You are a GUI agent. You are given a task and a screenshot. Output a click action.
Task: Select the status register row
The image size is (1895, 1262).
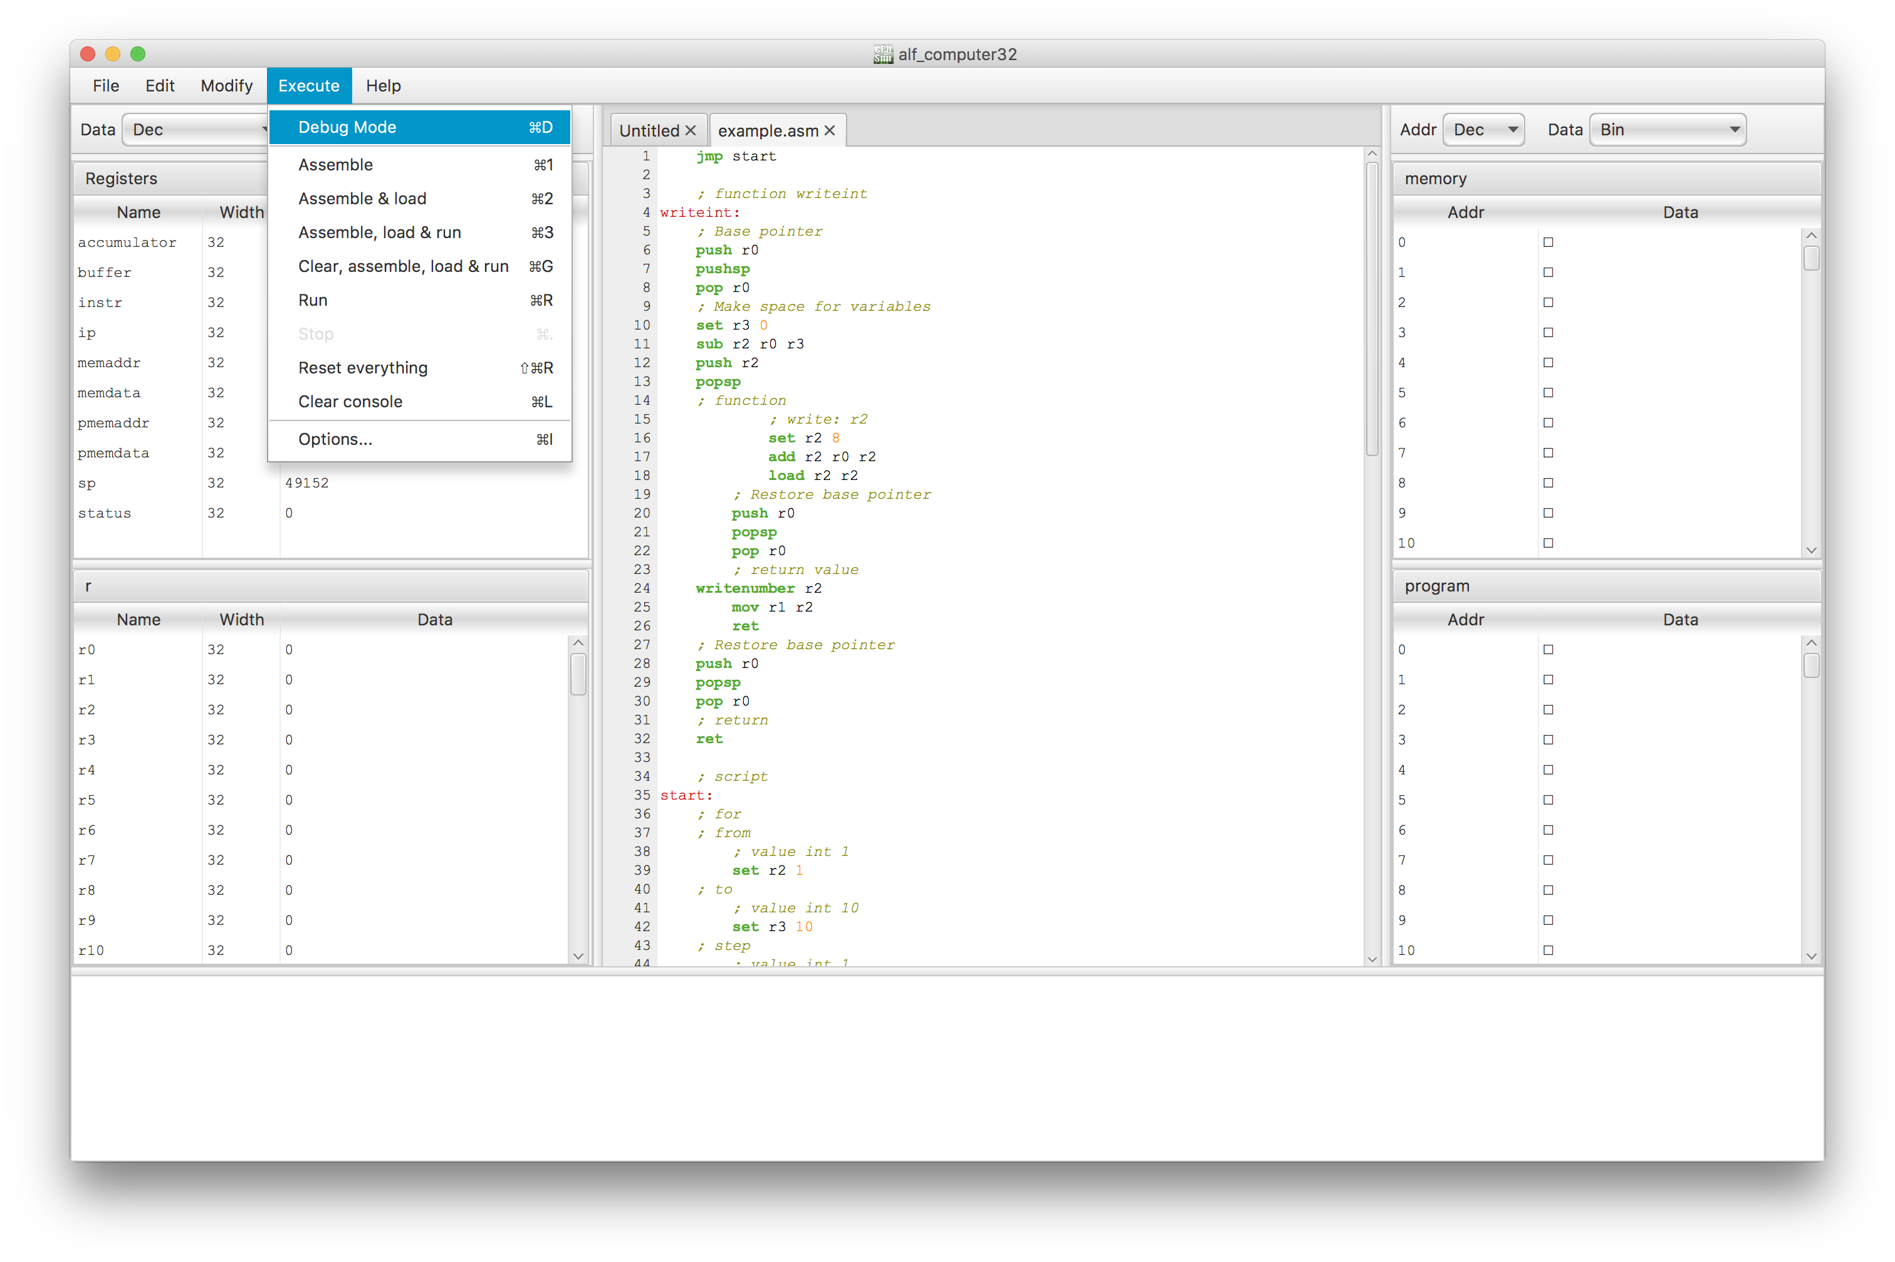(330, 513)
